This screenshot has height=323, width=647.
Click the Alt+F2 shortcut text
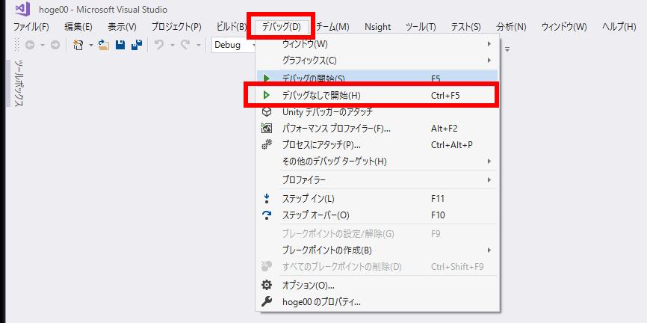tap(444, 129)
